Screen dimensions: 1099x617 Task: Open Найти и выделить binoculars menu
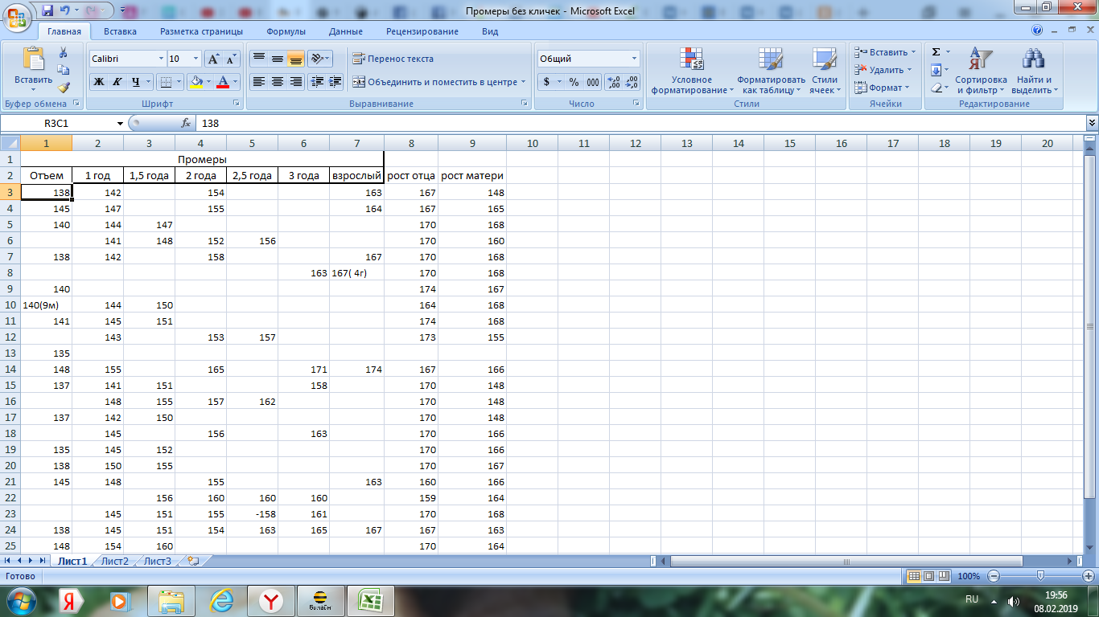1034,71
